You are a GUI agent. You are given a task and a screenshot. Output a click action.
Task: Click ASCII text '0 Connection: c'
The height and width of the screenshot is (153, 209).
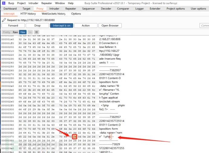109,43
